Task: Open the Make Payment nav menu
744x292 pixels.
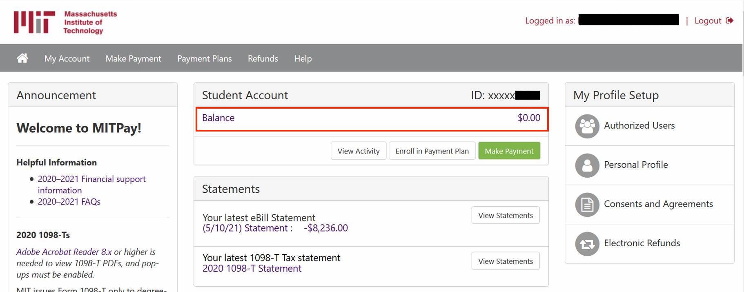Action: [134, 58]
